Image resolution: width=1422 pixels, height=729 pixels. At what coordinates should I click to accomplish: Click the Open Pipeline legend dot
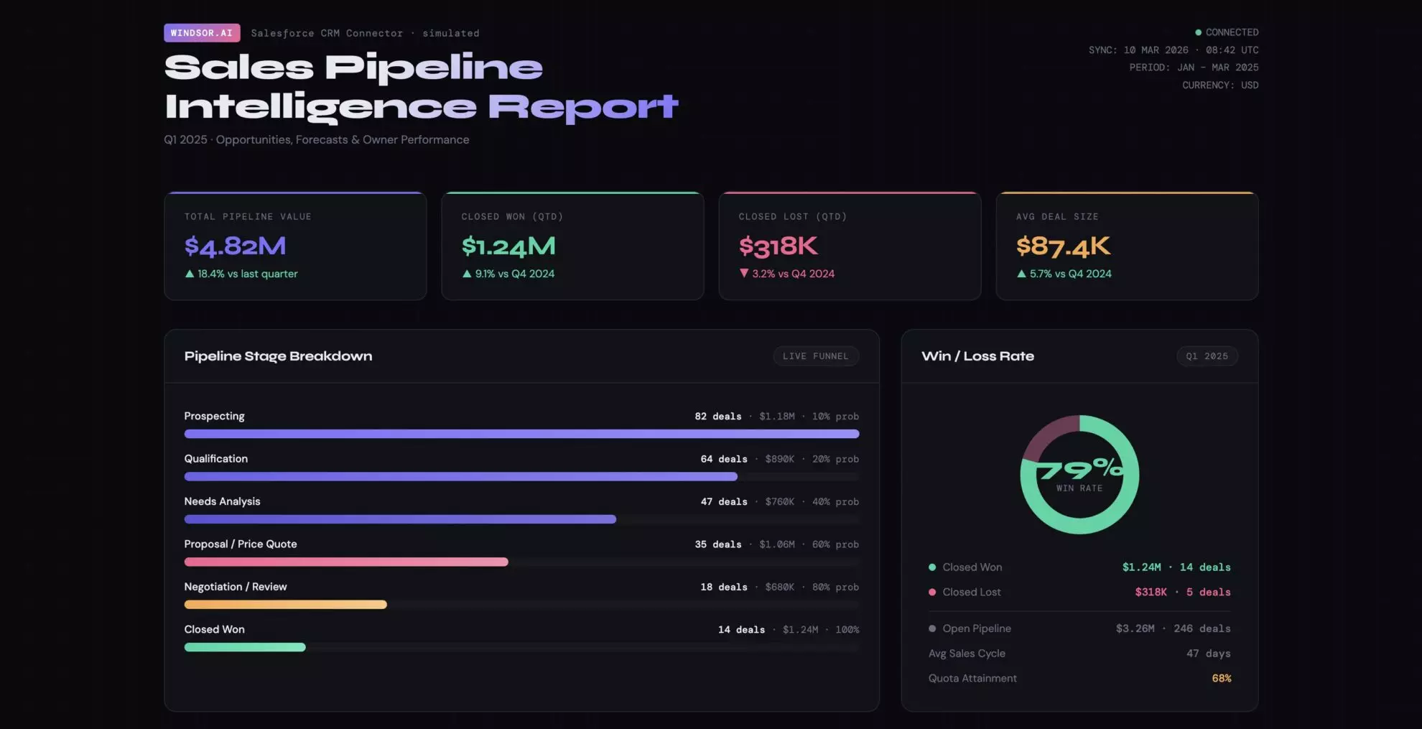pyautogui.click(x=931, y=628)
